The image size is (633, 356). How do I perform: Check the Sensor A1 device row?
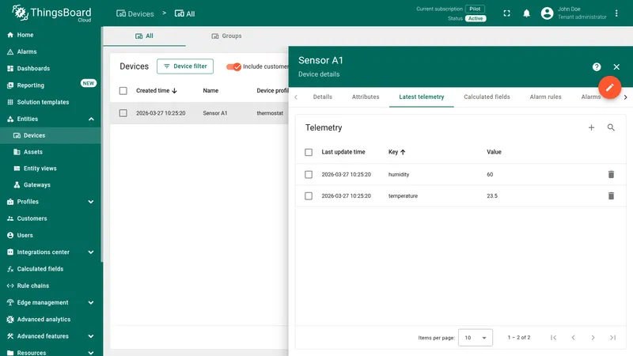click(123, 113)
